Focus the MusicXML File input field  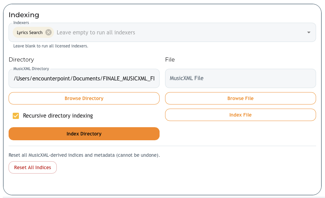point(240,78)
